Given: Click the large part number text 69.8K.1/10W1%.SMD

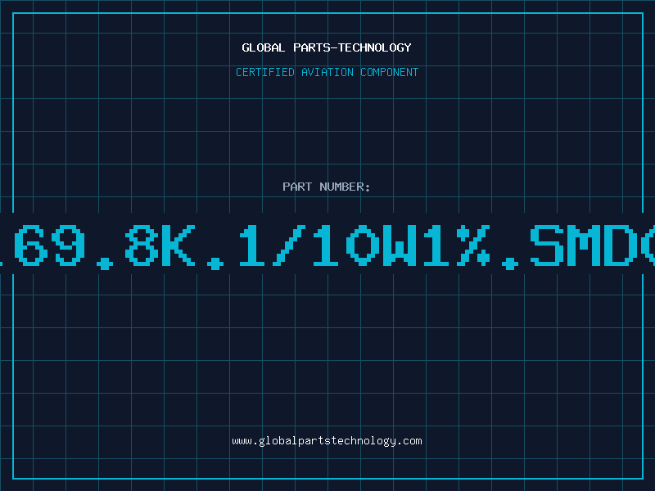Looking at the screenshot, I should pyautogui.click(x=327, y=245).
